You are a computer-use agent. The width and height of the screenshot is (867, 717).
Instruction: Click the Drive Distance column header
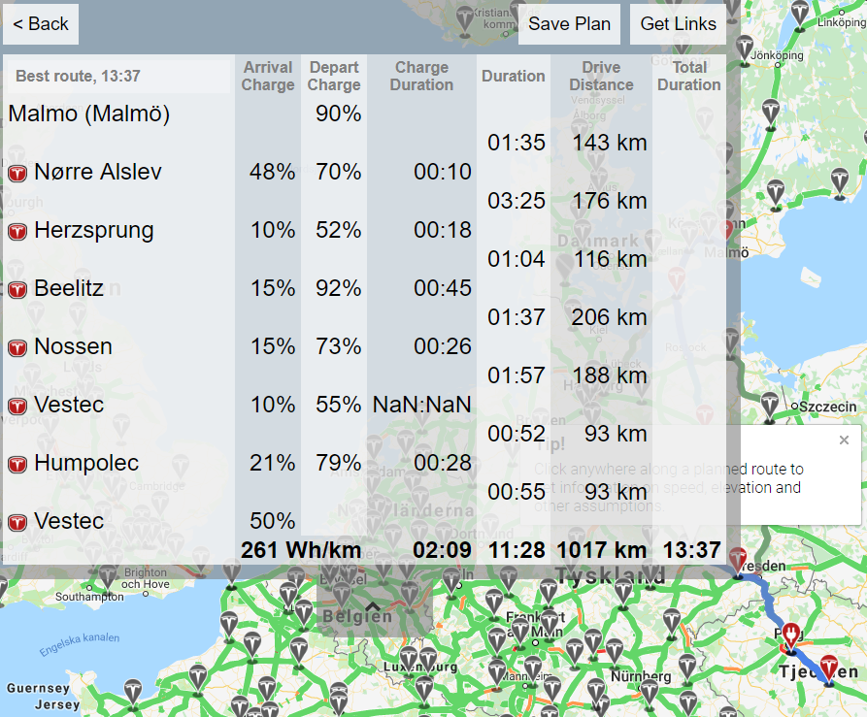(x=601, y=76)
